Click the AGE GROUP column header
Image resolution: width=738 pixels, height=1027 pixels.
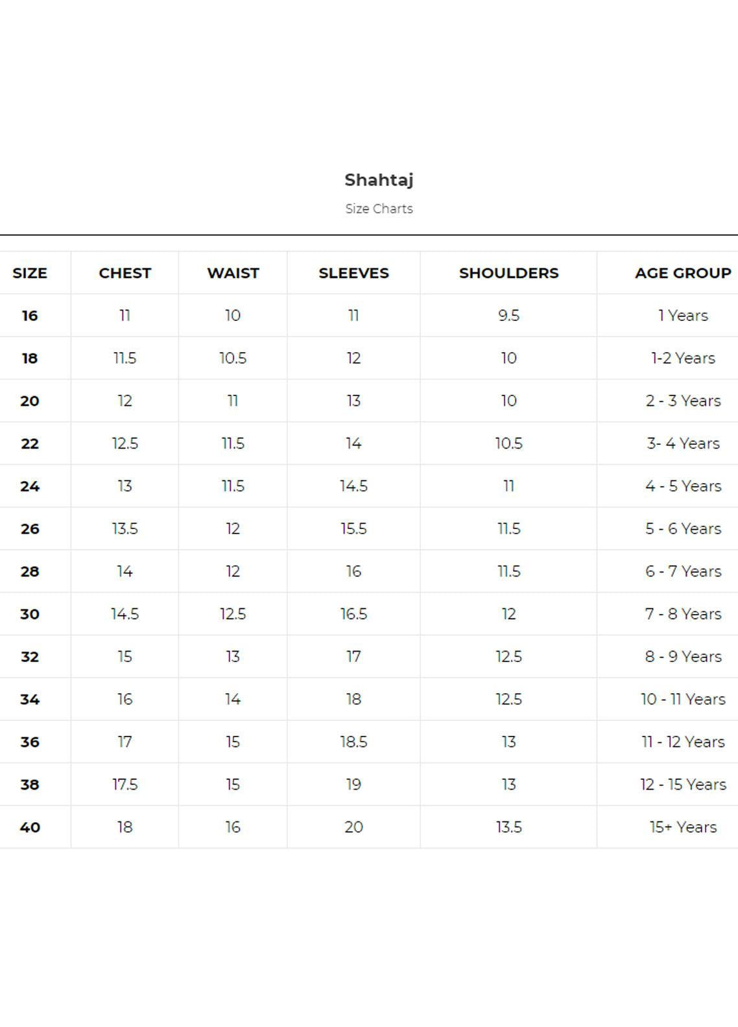click(683, 273)
